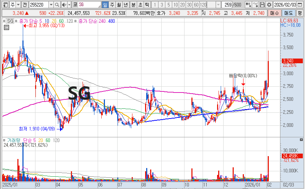Click the blue 480 moving average legend

pyautogui.click(x=111, y=21)
